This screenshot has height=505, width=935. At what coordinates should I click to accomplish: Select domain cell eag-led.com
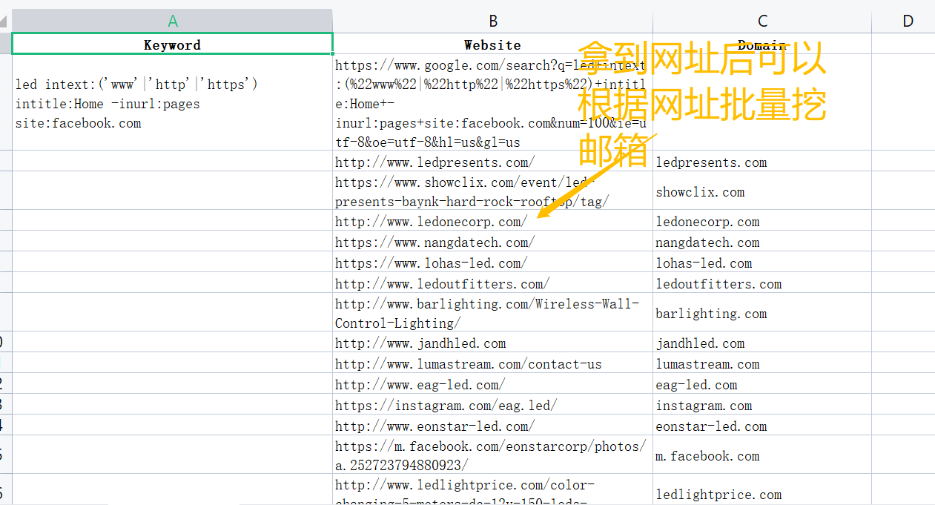(762, 383)
